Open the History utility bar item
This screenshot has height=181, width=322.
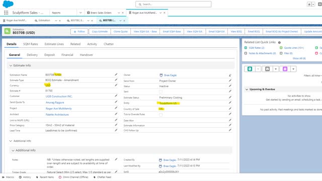pyautogui.click(x=25, y=177)
